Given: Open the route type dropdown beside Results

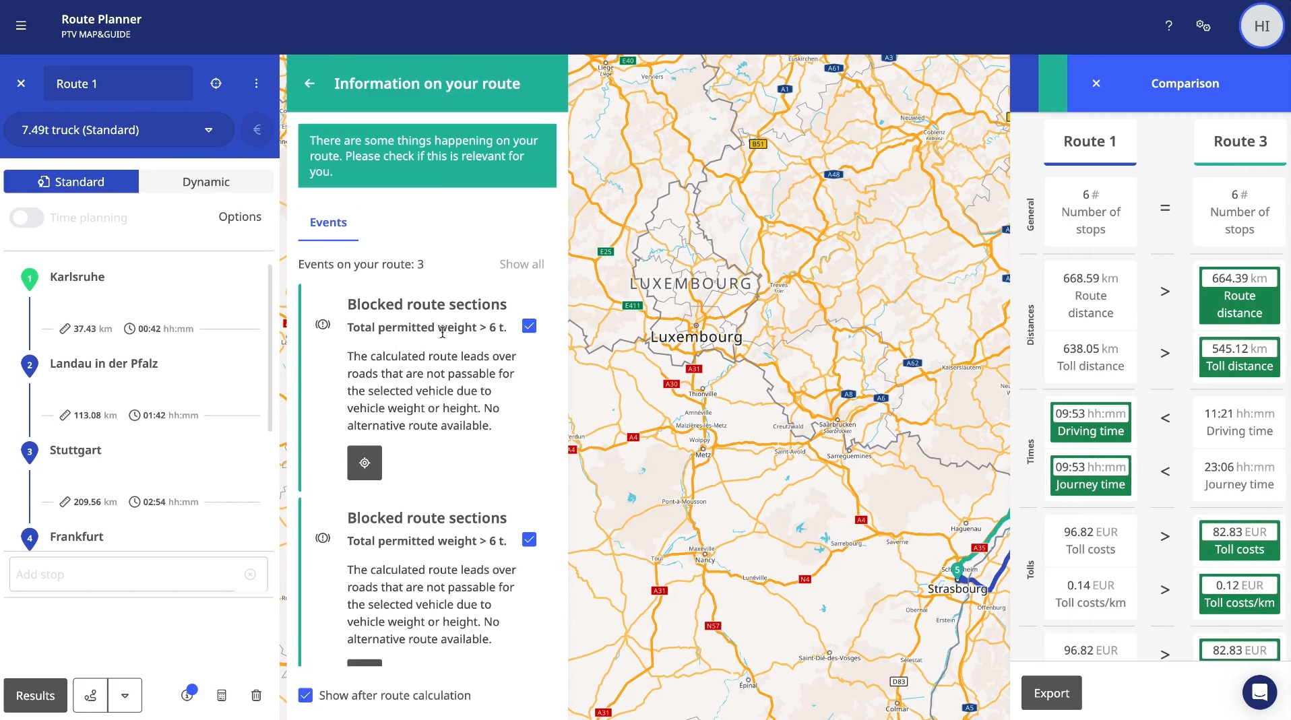Looking at the screenshot, I should tap(124, 695).
